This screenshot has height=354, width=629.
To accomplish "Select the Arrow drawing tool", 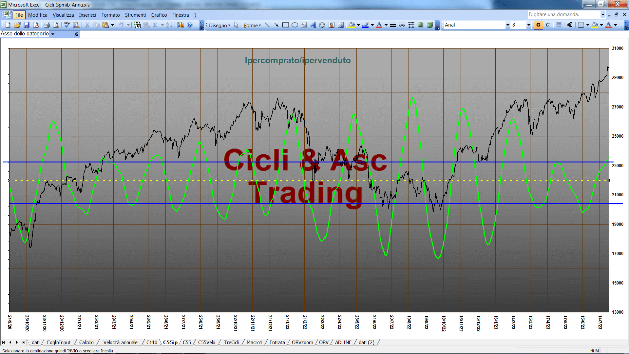I will coord(276,25).
